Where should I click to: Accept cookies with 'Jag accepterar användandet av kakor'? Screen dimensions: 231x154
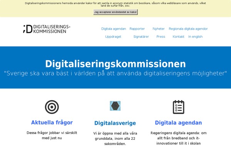(x=115, y=12)
